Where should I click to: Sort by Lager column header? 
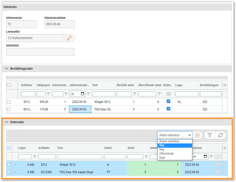click(x=179, y=85)
